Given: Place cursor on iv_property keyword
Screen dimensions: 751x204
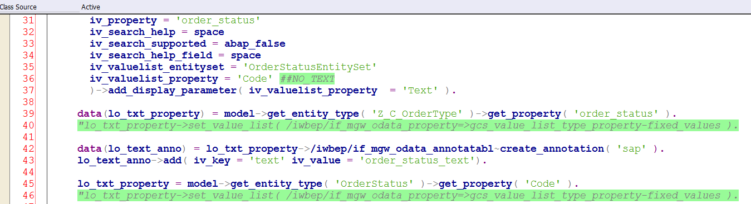Looking at the screenshot, I should tap(124, 21).
